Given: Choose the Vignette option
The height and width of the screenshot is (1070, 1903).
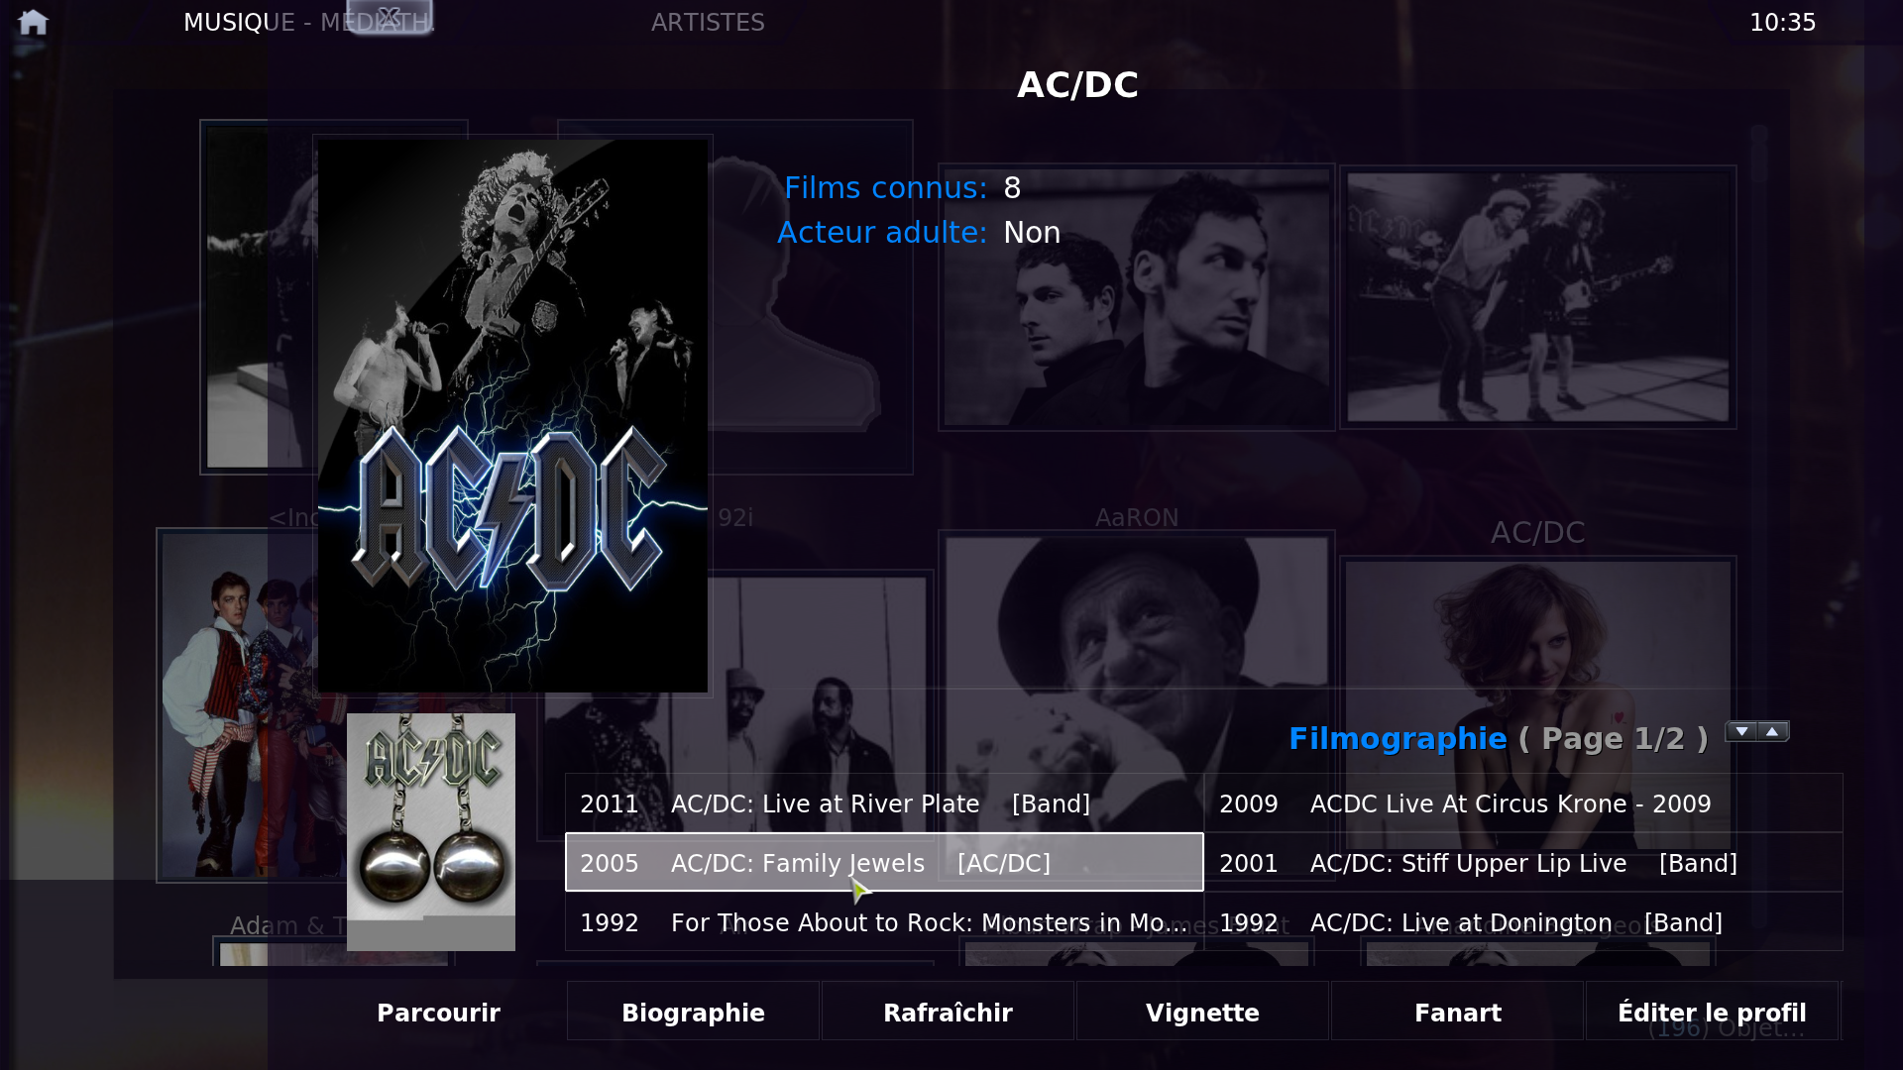Looking at the screenshot, I should coord(1202,1012).
